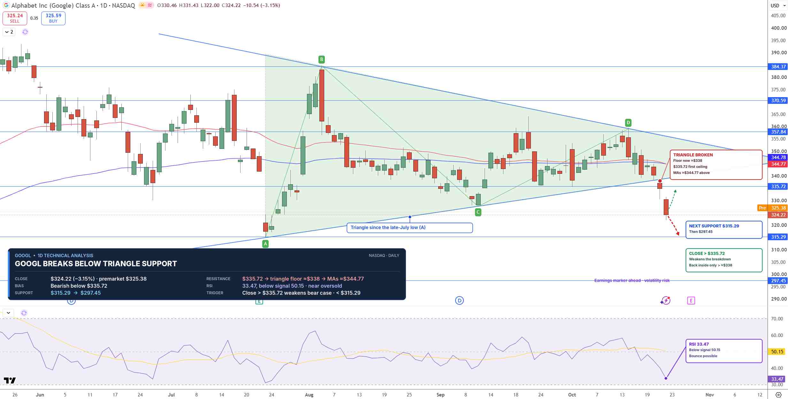Click the refresh icon near main legend

tap(25, 32)
